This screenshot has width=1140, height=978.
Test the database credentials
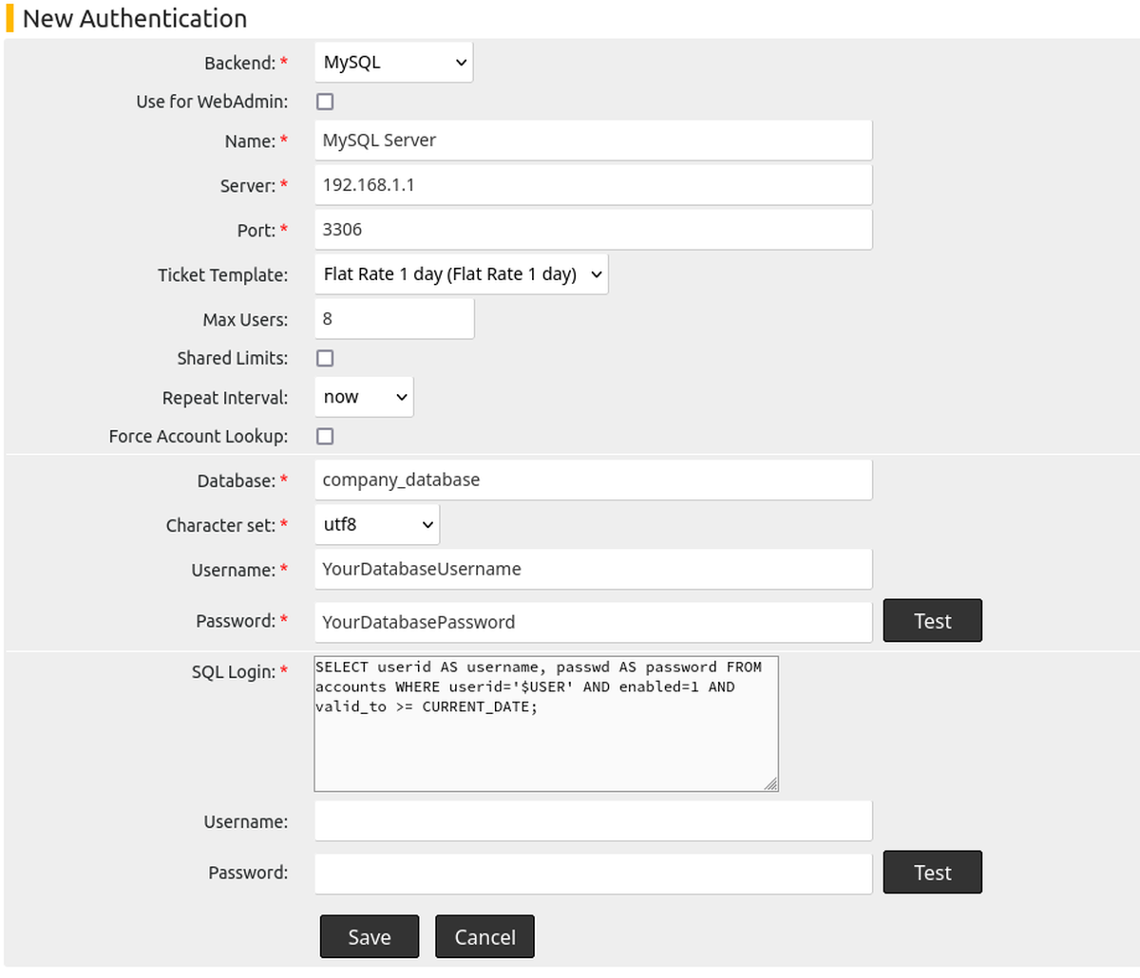point(932,620)
